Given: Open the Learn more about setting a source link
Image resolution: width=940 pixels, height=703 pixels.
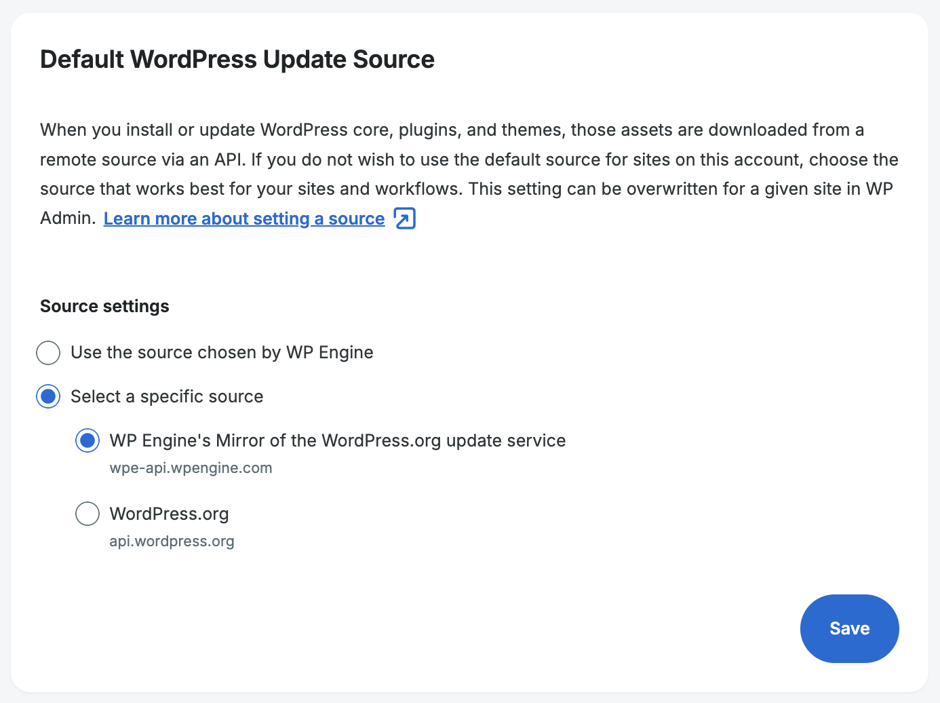Looking at the screenshot, I should [244, 218].
